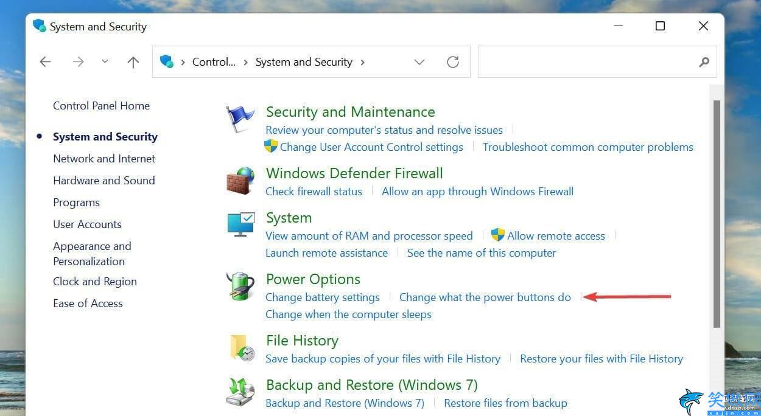The height and width of the screenshot is (416, 761).
Task: Open Backup and Restore (Windows 7) heading
Action: pyautogui.click(x=372, y=385)
